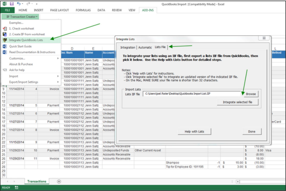Choose Ask for help menu item
This screenshot has height=191, width=286.
point(31,70)
